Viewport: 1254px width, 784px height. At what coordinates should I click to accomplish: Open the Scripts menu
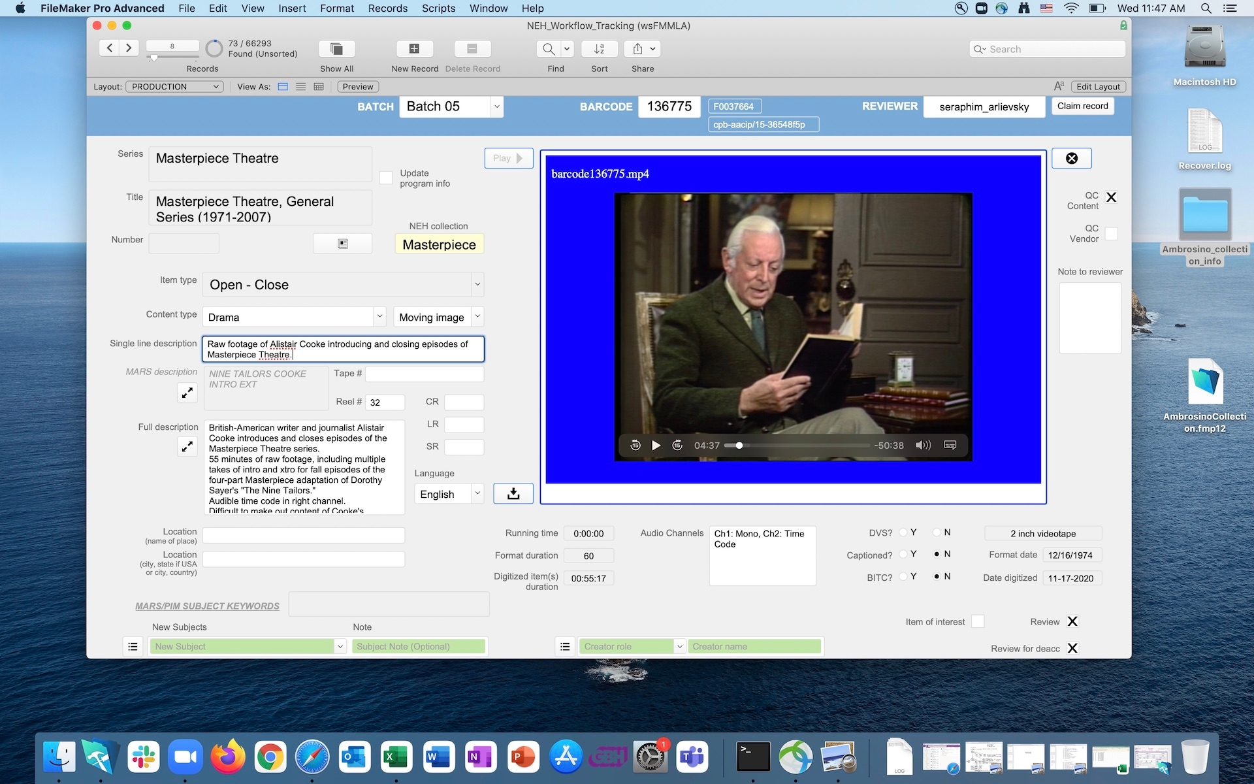pyautogui.click(x=438, y=8)
